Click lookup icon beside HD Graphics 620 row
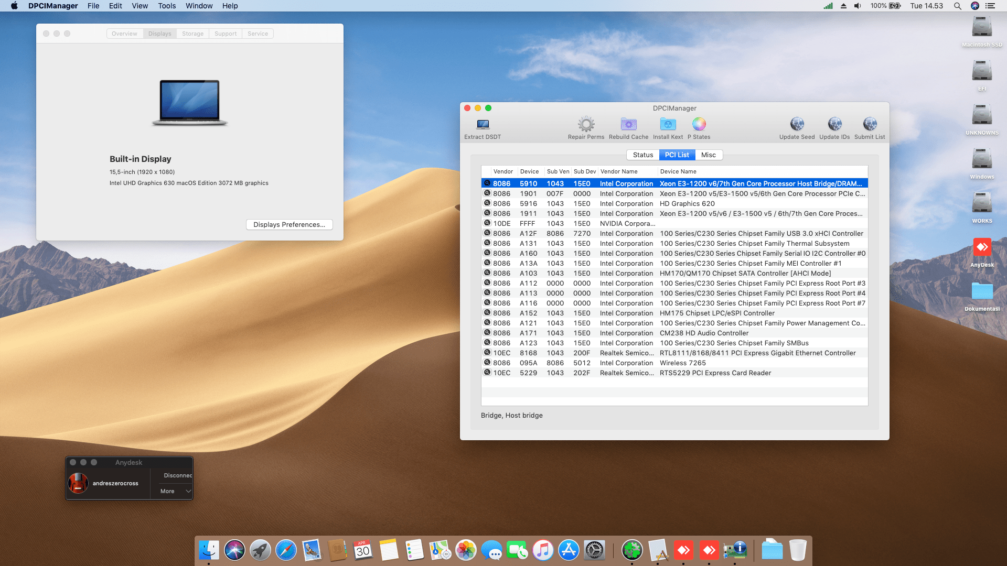Image resolution: width=1007 pixels, height=566 pixels. tap(487, 203)
